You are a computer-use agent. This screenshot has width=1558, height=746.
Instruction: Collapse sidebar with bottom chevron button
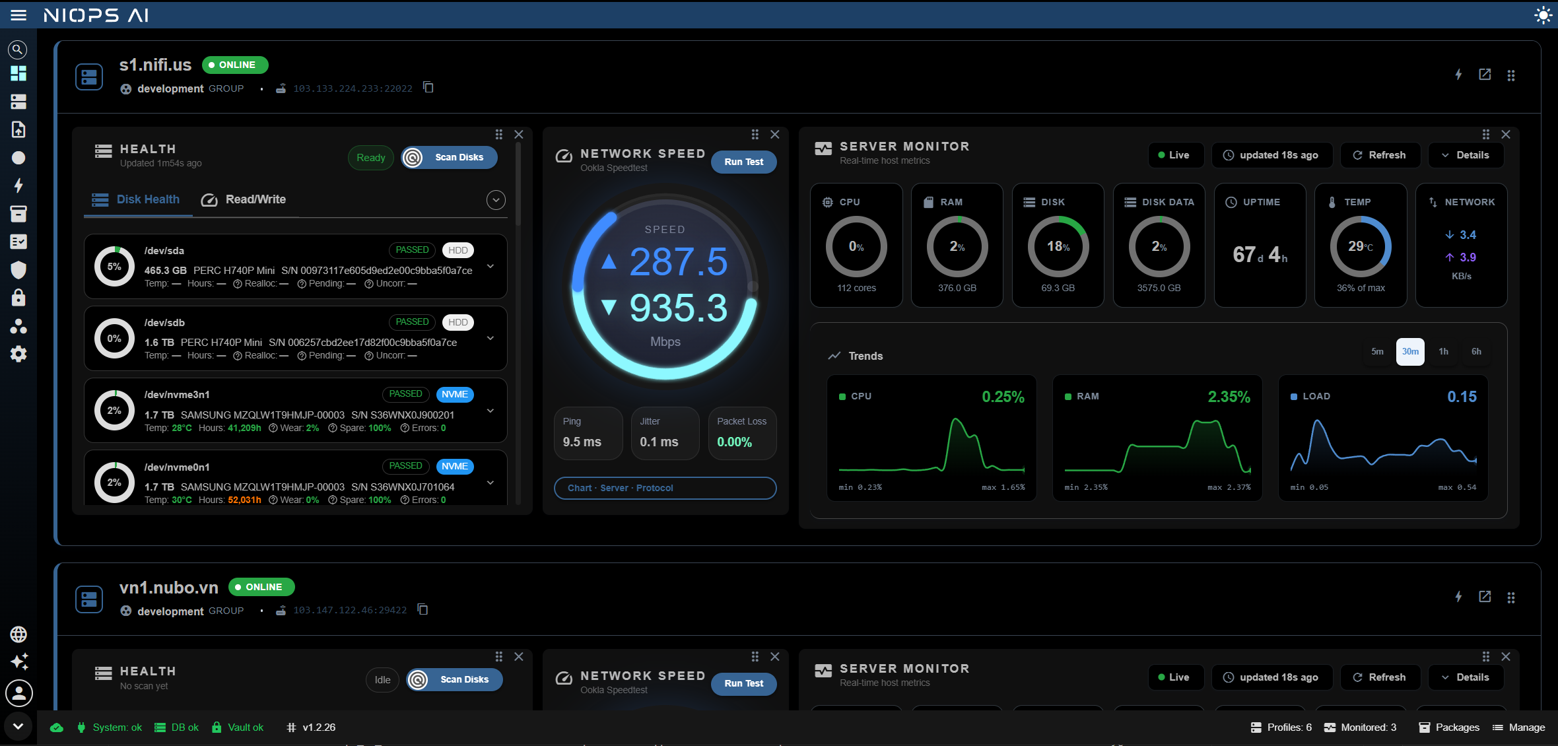18,726
